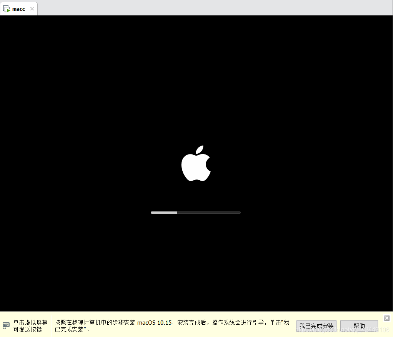The width and height of the screenshot is (393, 337).
Task: Click the 我已完成安装 button
Action: (x=316, y=326)
